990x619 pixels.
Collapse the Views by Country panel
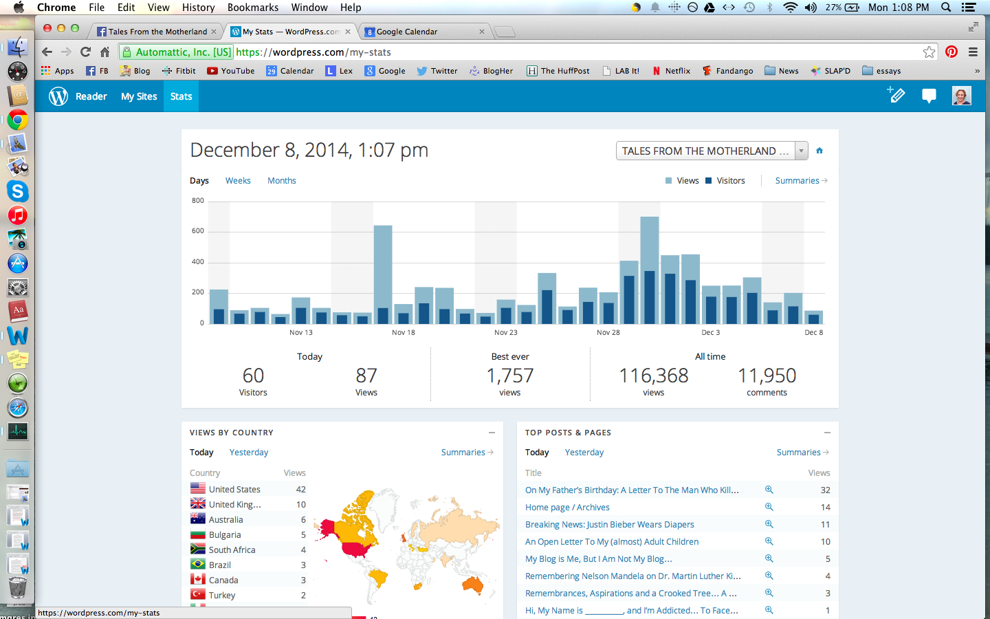coord(492,433)
